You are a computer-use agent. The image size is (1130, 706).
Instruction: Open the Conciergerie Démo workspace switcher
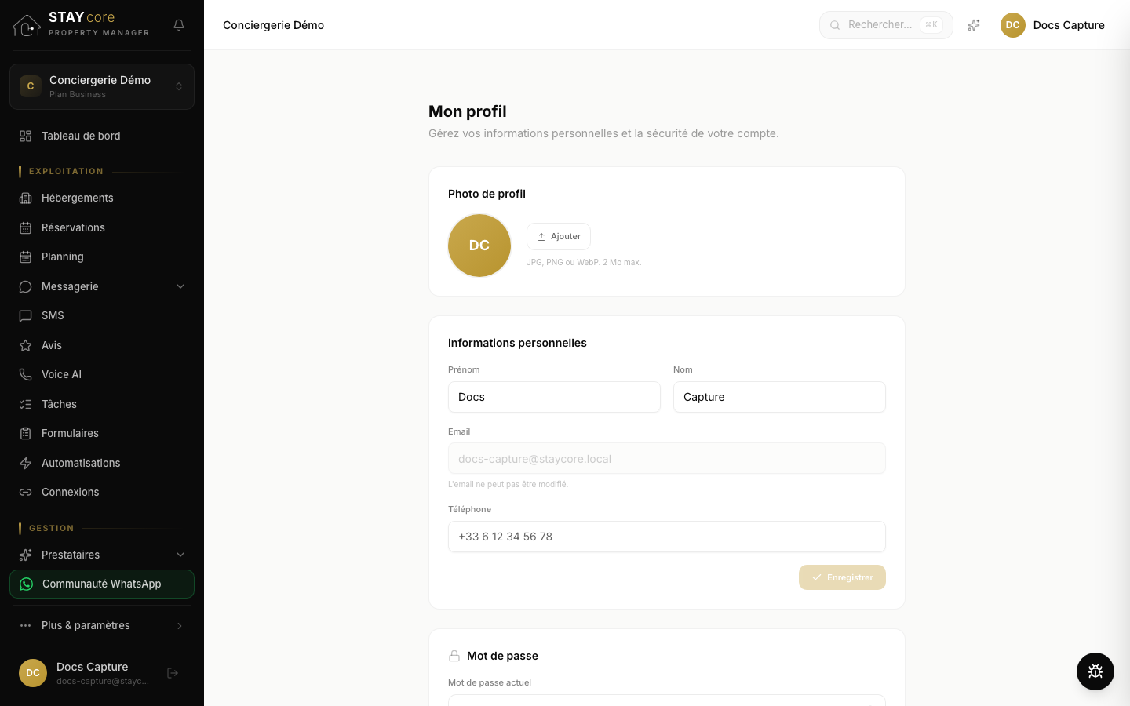tap(102, 86)
